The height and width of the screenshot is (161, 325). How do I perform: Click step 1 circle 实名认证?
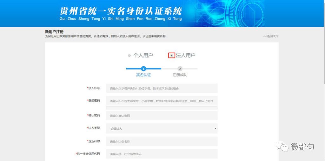pos(143,69)
